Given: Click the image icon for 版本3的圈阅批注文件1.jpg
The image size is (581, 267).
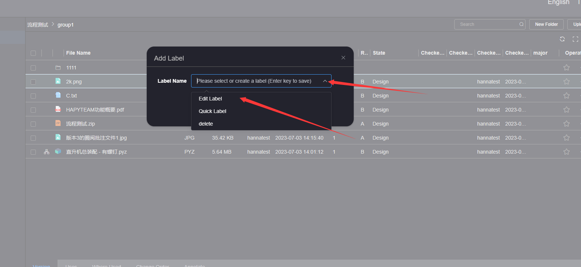Looking at the screenshot, I should point(58,137).
